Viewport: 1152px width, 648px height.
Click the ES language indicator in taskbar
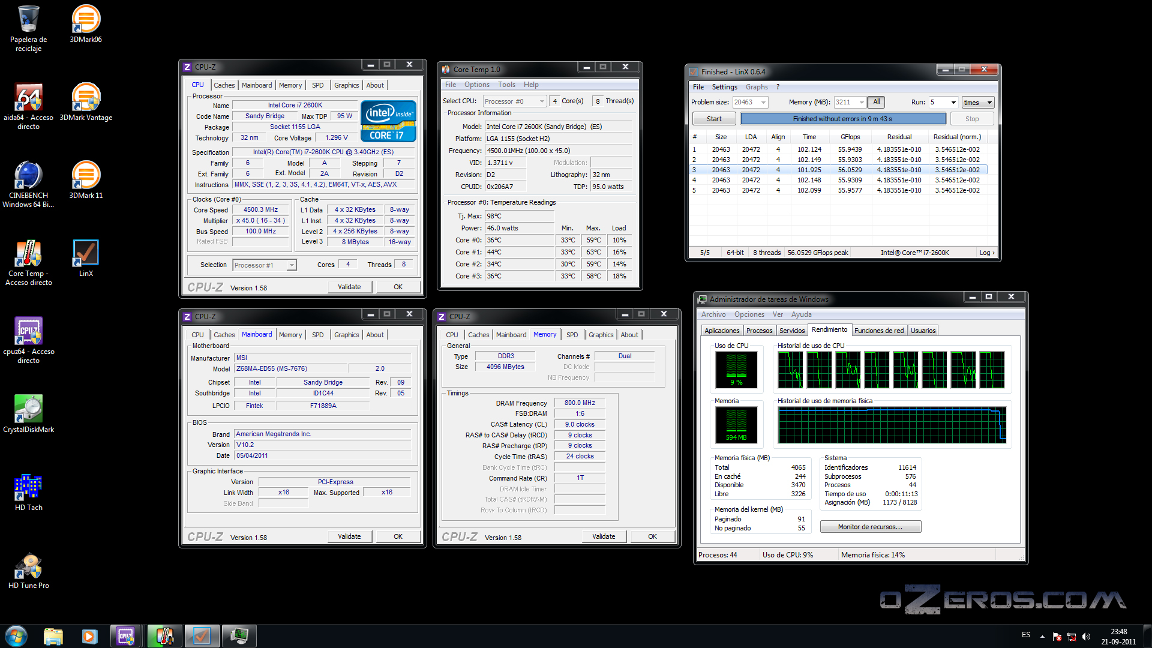tap(1026, 635)
